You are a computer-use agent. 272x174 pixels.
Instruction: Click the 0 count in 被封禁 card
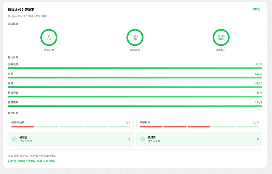258,139
